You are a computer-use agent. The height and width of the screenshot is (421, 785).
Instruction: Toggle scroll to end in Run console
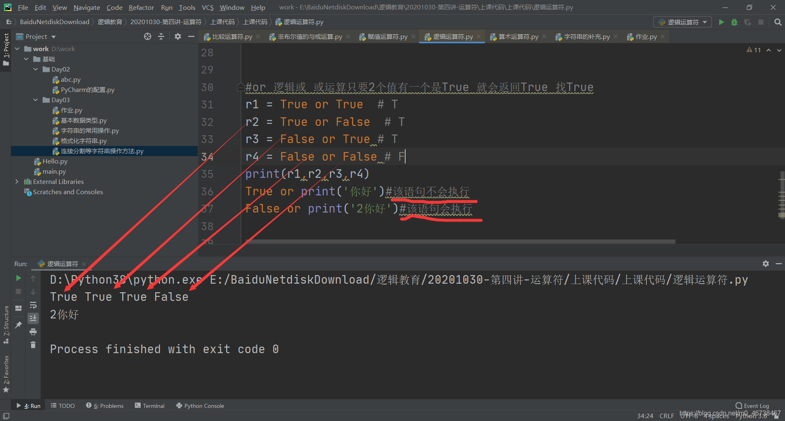click(x=33, y=318)
